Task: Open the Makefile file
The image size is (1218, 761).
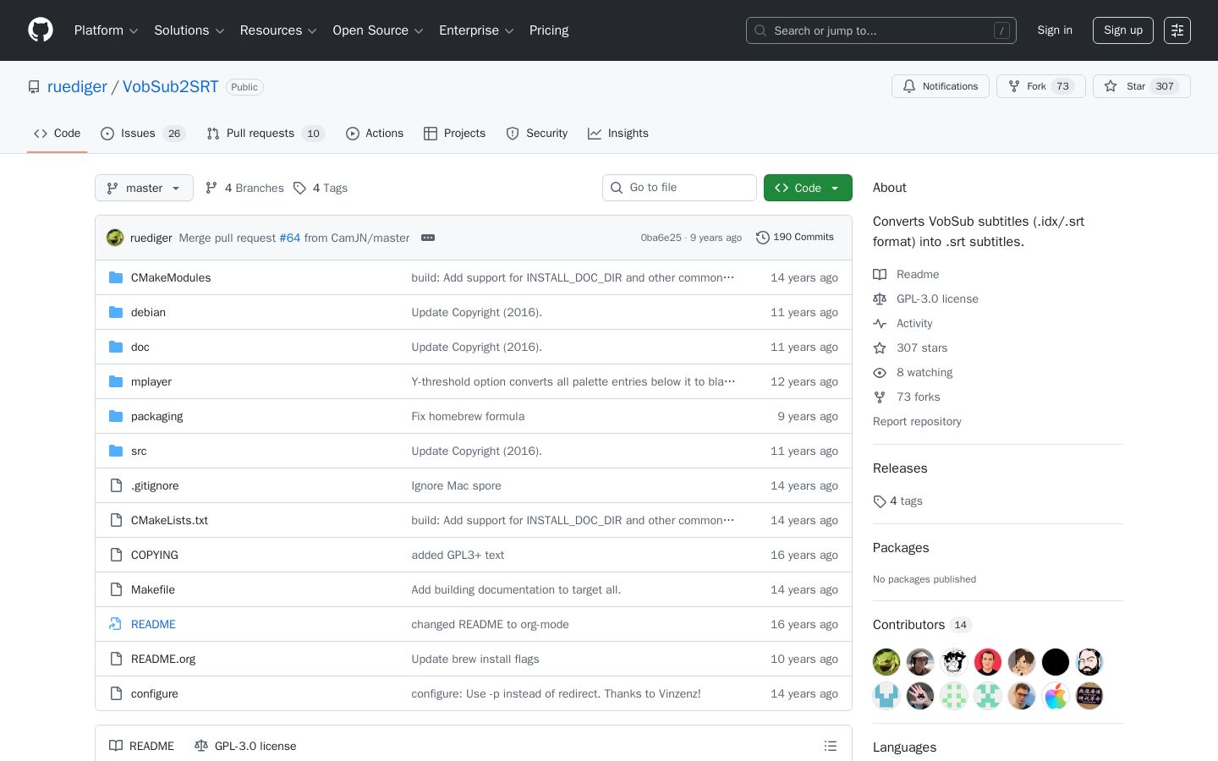Action: point(153,589)
